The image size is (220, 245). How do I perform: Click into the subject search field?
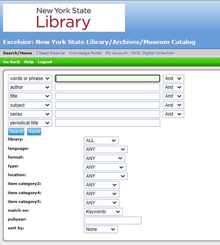click(x=108, y=105)
